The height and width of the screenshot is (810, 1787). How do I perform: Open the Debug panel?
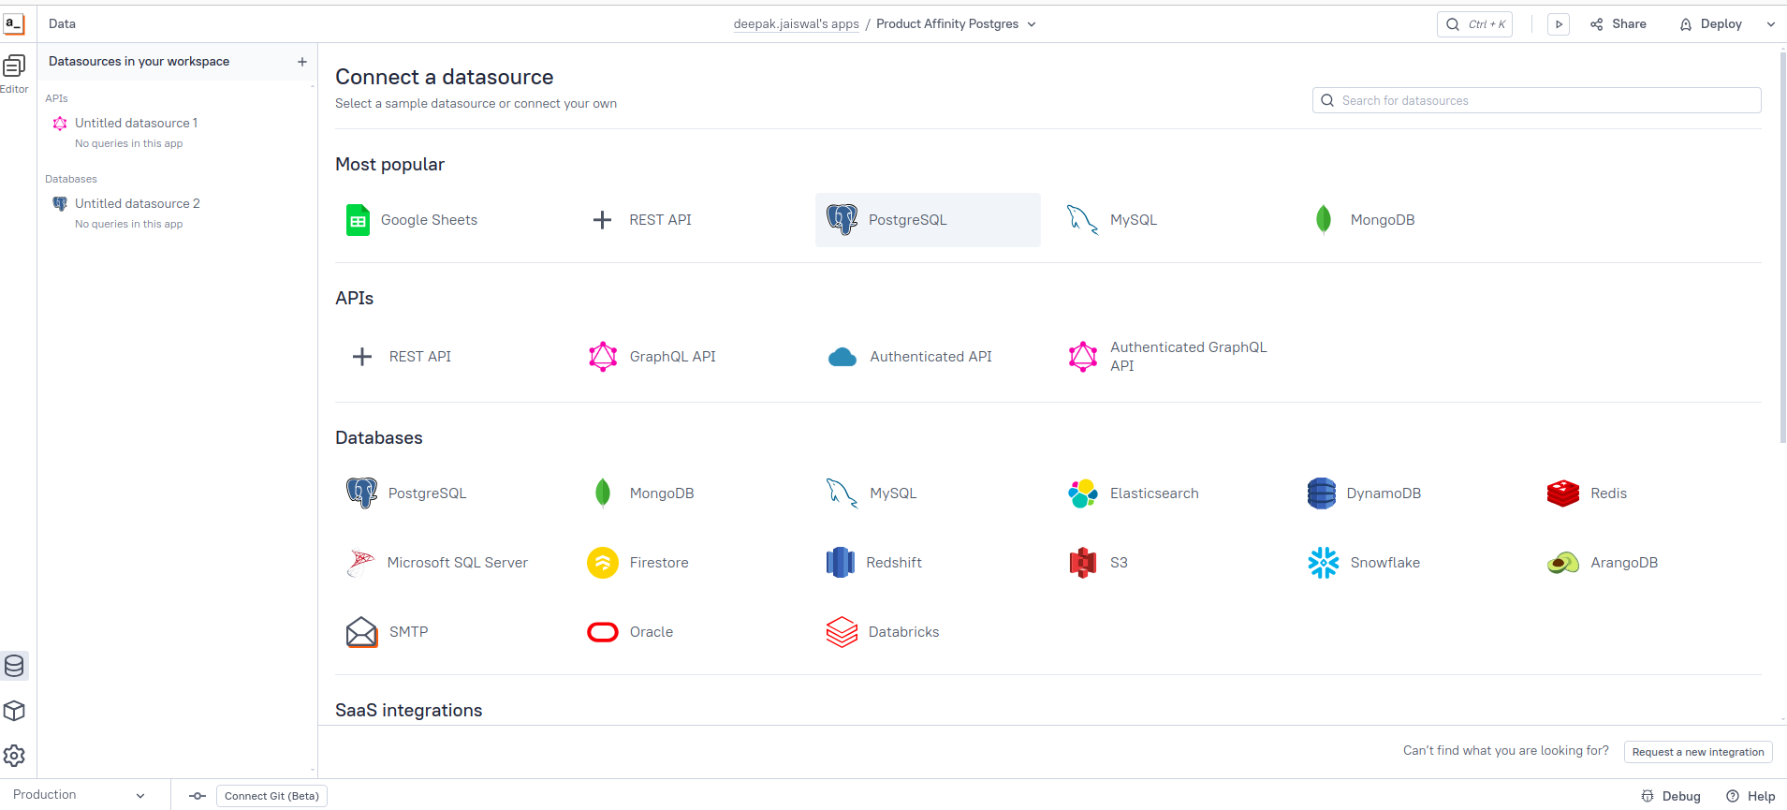pyautogui.click(x=1671, y=796)
